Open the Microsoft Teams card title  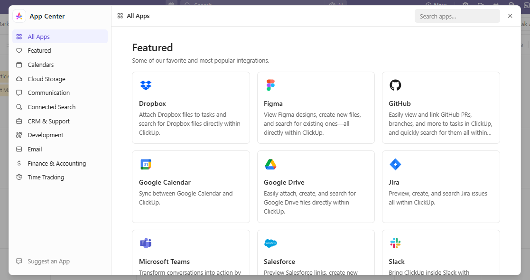click(x=164, y=261)
